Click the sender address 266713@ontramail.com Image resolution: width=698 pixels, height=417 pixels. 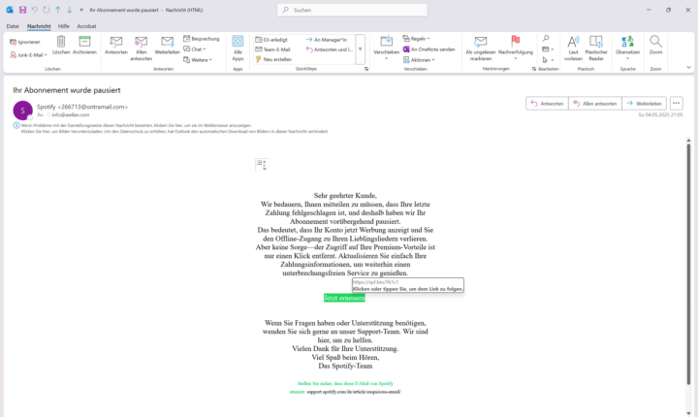[93, 107]
